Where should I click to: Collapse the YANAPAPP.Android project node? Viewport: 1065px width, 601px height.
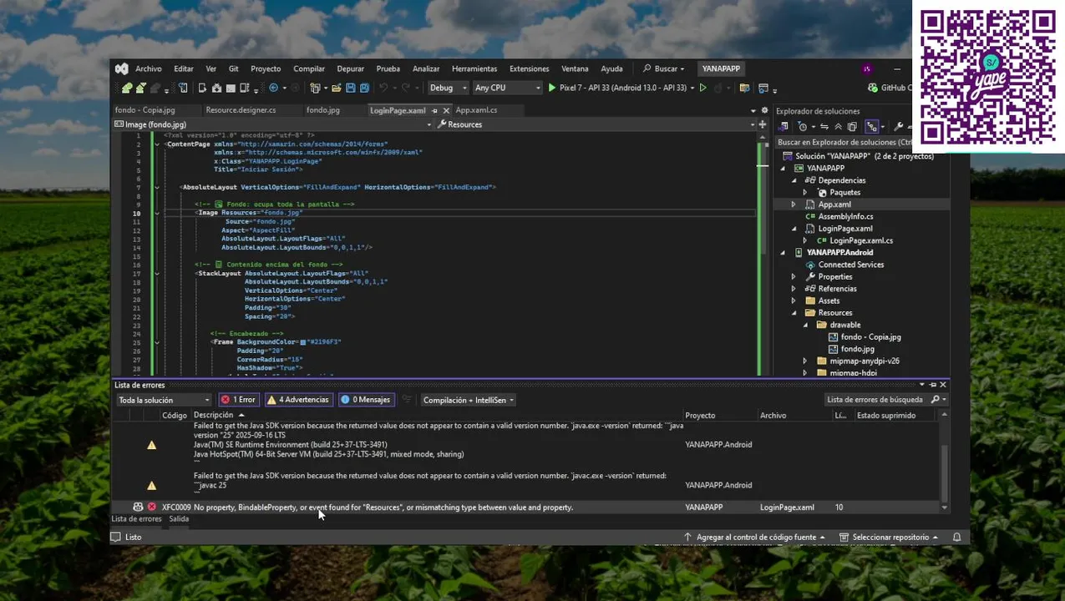pos(783,252)
